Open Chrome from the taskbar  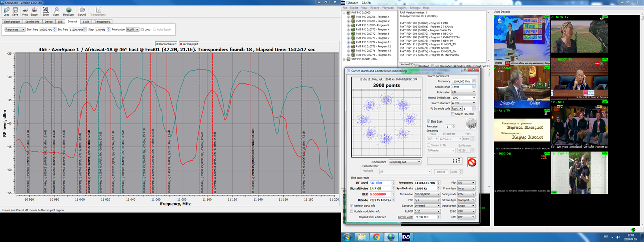(x=377, y=236)
